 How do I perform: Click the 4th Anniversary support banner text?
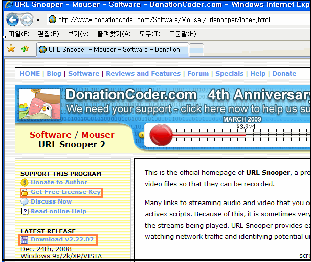(x=188, y=102)
